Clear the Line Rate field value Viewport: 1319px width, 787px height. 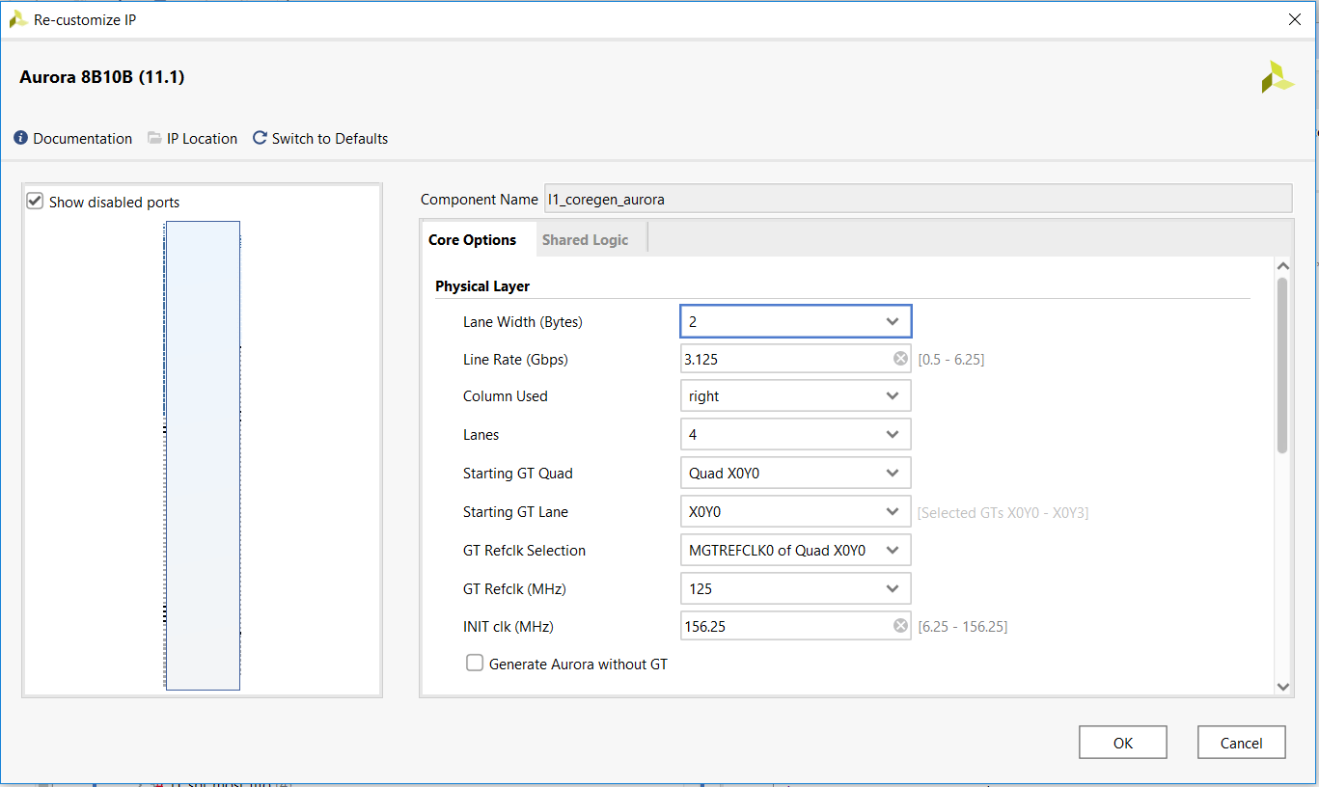click(899, 357)
